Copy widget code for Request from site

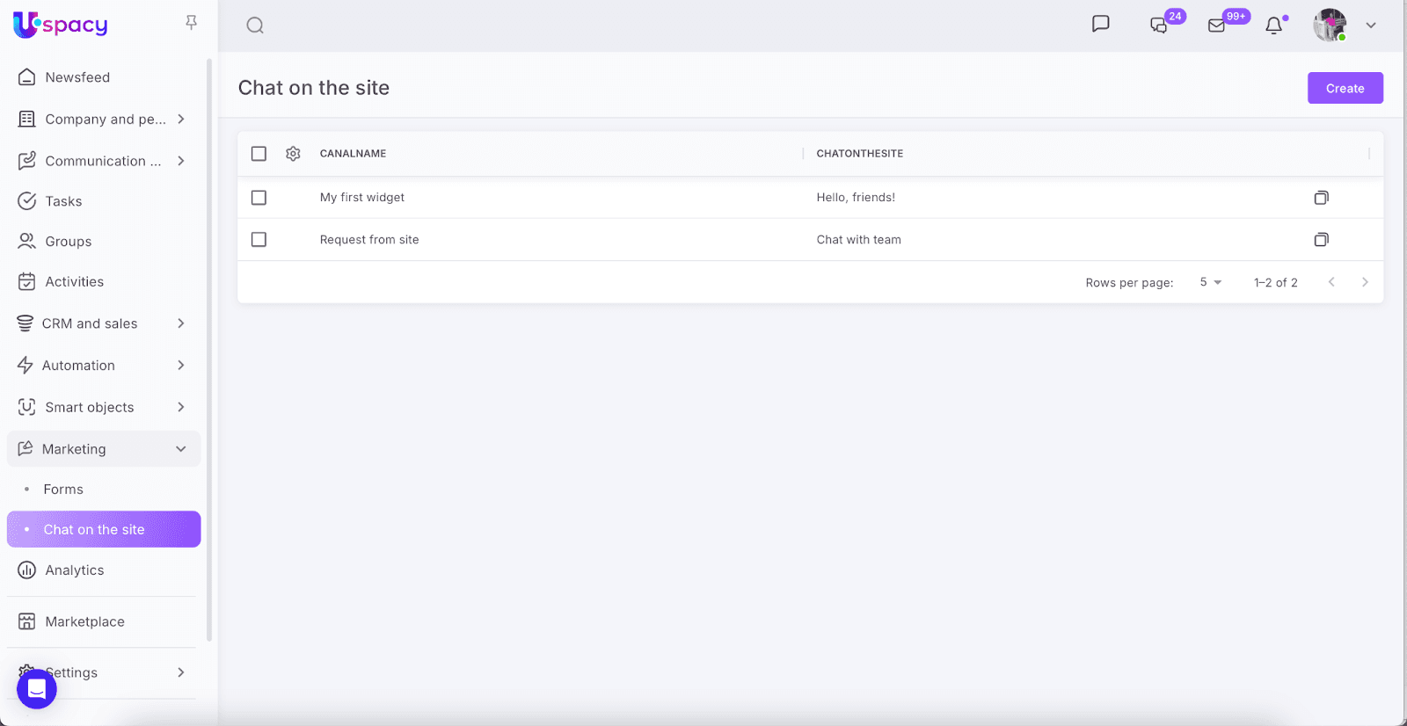point(1321,240)
